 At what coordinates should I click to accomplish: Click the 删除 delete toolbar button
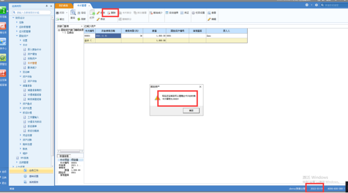(112, 13)
